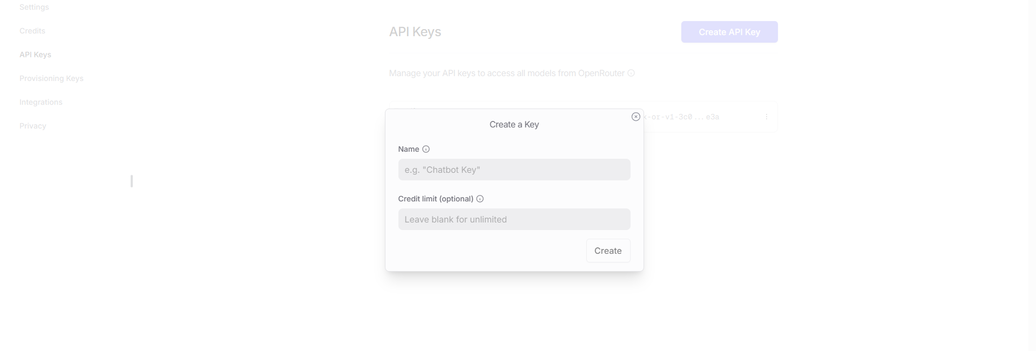Open Provisioning Keys page
1036x351 pixels.
[x=51, y=78]
